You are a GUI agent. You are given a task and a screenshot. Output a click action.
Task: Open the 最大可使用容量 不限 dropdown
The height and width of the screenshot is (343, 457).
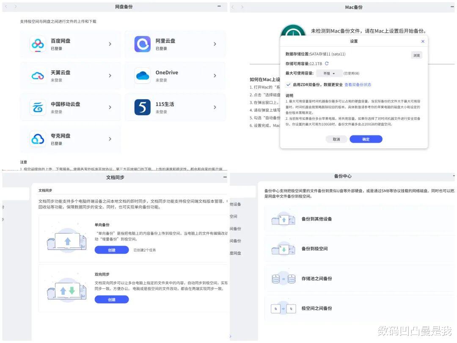click(x=329, y=74)
